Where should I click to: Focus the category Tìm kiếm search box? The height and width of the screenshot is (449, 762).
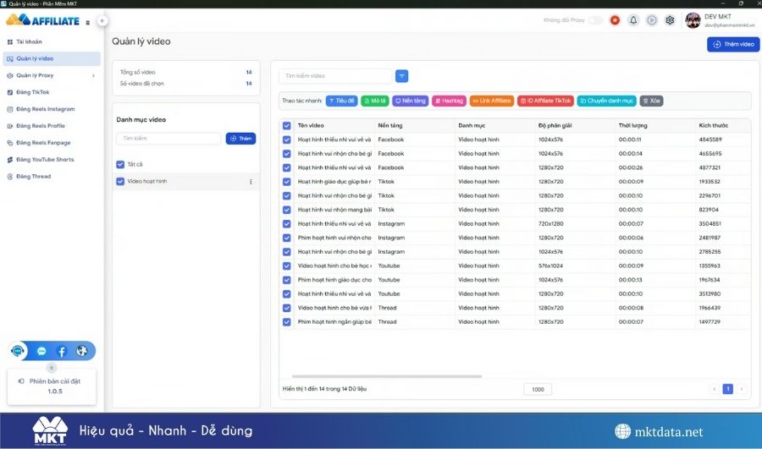(168, 139)
